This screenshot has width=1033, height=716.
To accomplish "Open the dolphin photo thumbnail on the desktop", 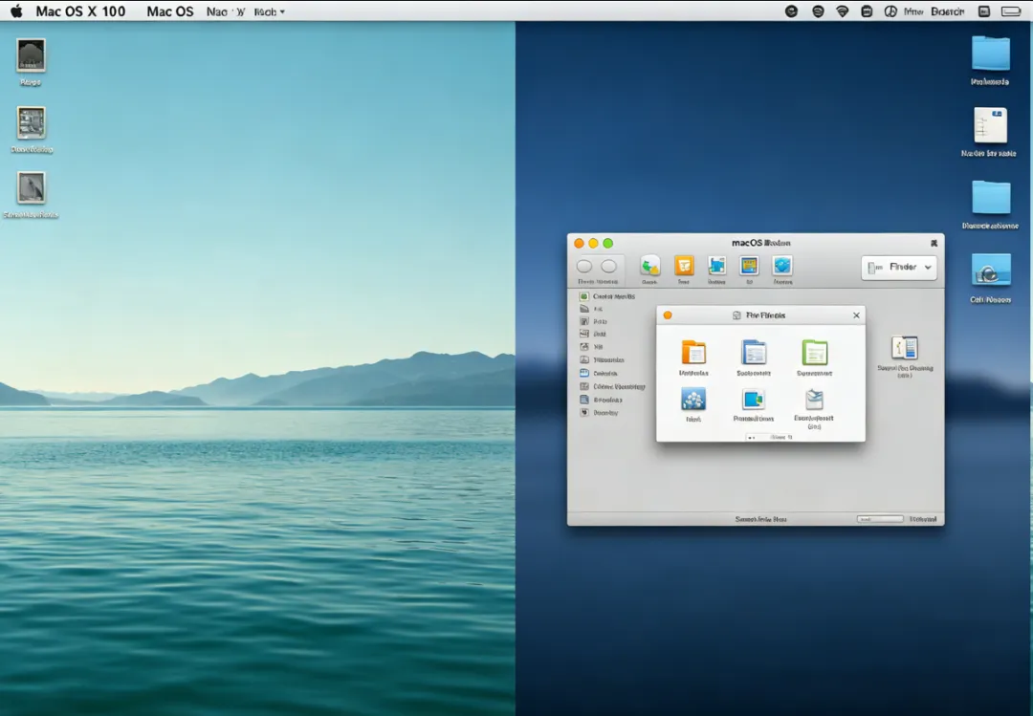I will pyautogui.click(x=31, y=187).
